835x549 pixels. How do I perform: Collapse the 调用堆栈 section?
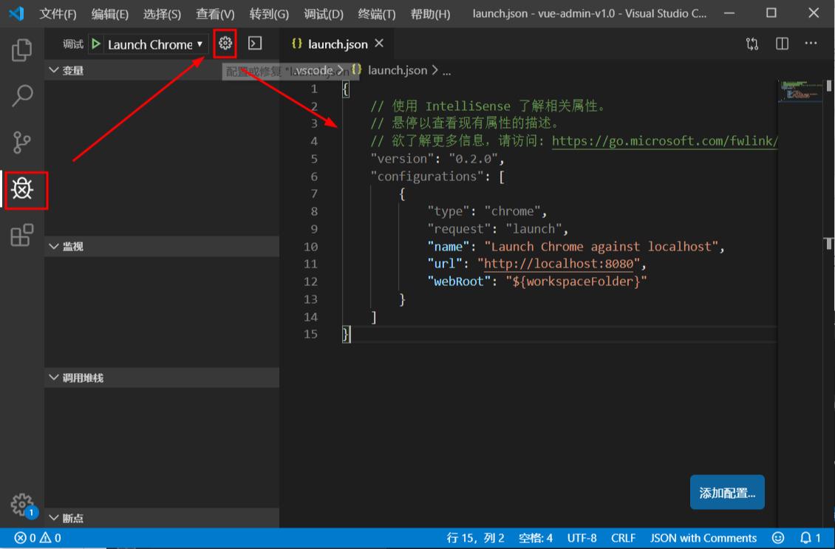tap(162, 378)
